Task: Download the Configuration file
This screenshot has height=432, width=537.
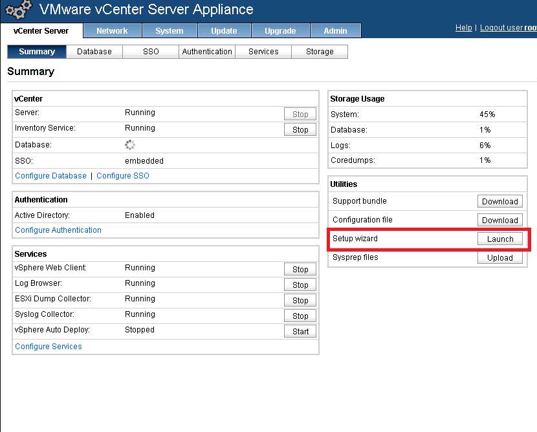Action: point(500,220)
